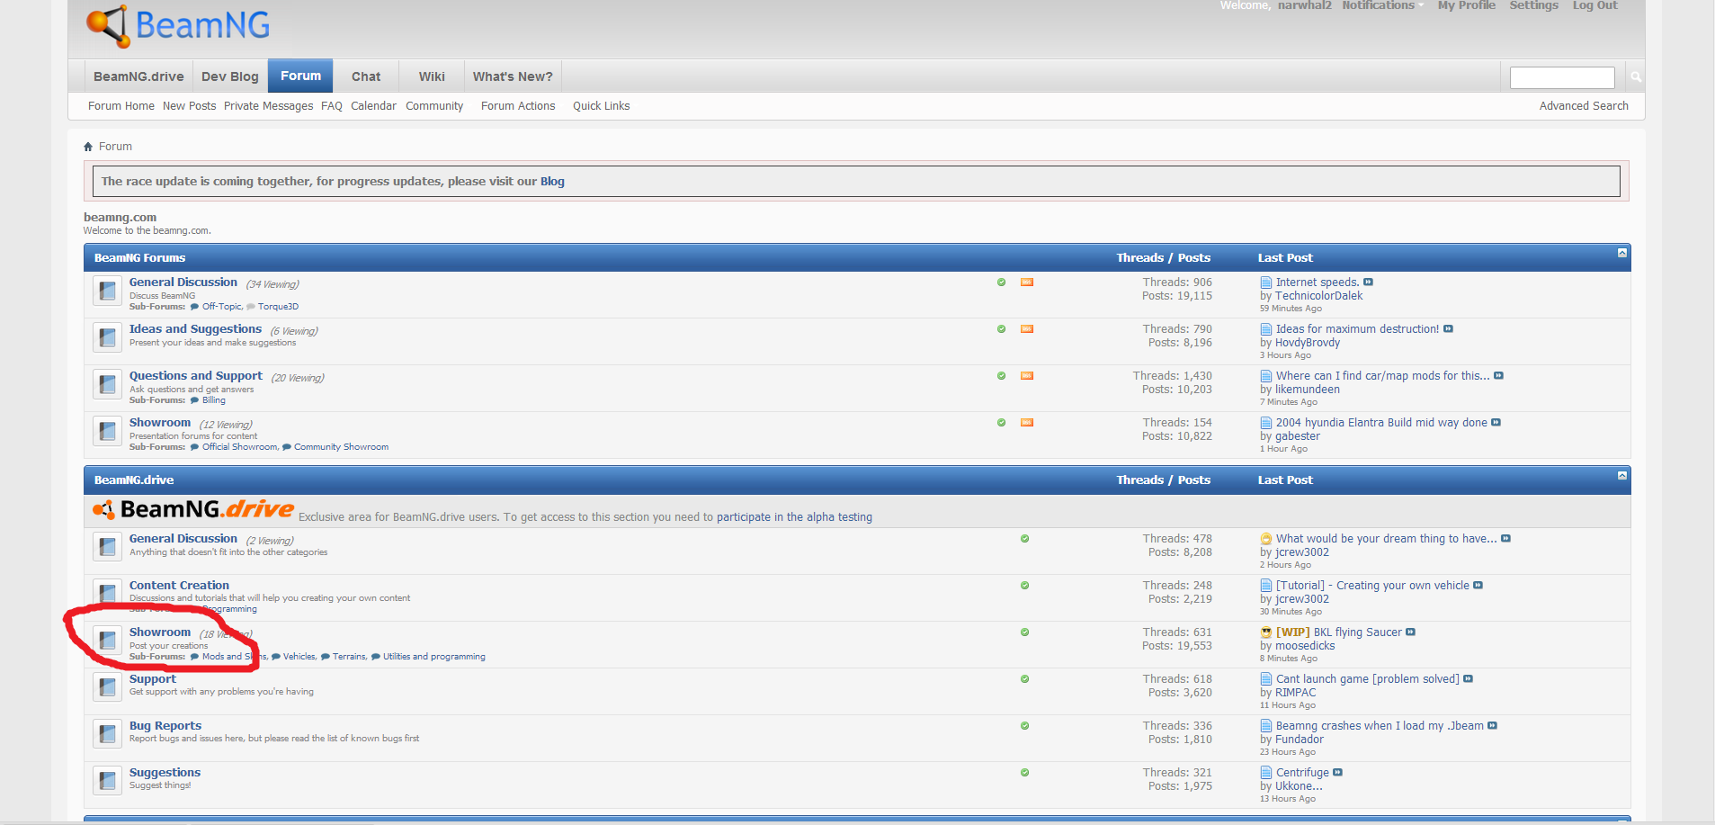This screenshot has width=1715, height=825.
Task: Click green mark-read icon for Ideas and Suggestions
Action: (1001, 329)
